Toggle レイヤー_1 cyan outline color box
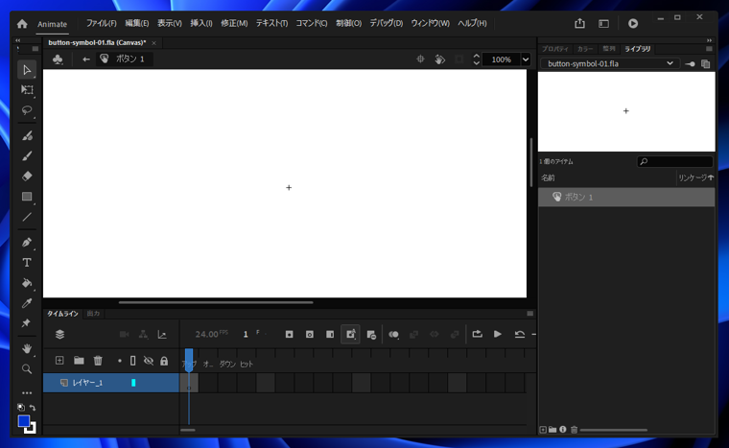The image size is (729, 448). click(x=133, y=383)
